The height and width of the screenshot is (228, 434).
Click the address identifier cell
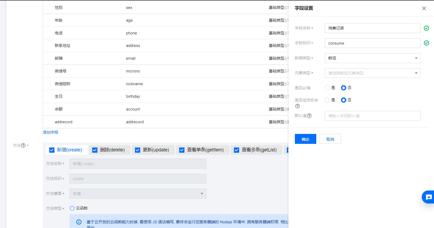click(133, 46)
